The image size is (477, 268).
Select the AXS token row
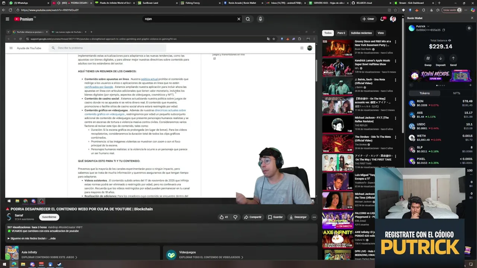[440, 115]
